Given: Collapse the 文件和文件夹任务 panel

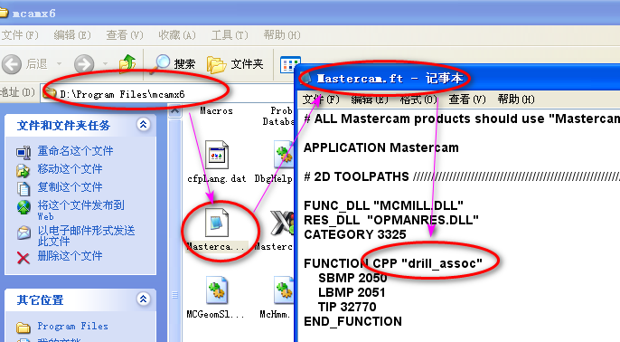Looking at the screenshot, I should [143, 125].
